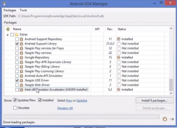The image size is (177, 128).
Task: Click installed status icon for Google Repository
Action: point(118,58)
